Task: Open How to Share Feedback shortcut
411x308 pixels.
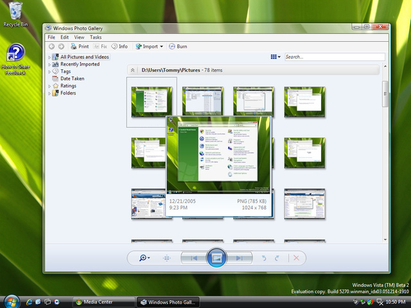Action: (x=15, y=60)
